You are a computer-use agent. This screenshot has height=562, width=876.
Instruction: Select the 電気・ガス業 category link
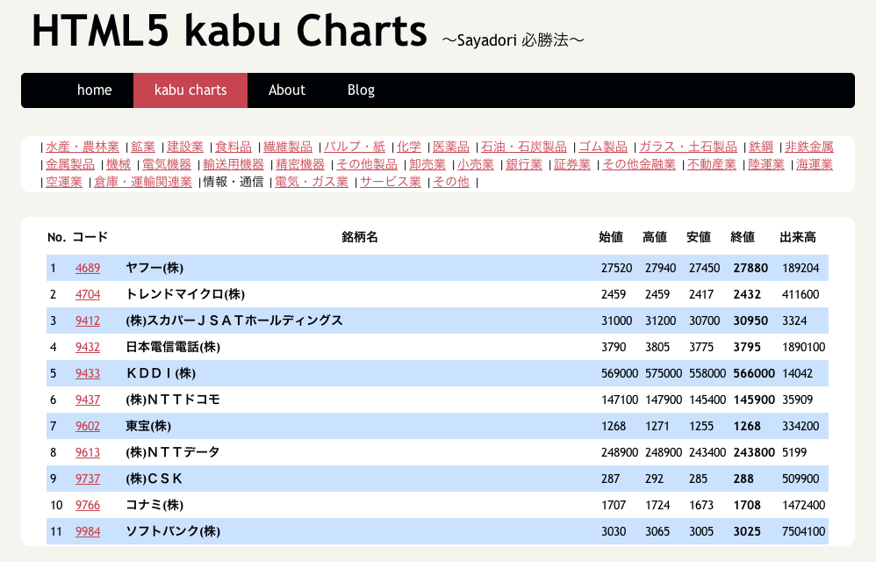312,182
